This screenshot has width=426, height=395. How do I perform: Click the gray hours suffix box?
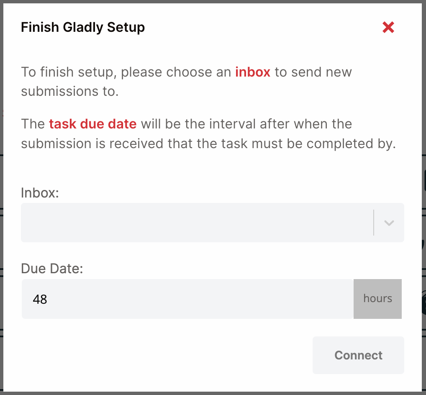tap(377, 298)
